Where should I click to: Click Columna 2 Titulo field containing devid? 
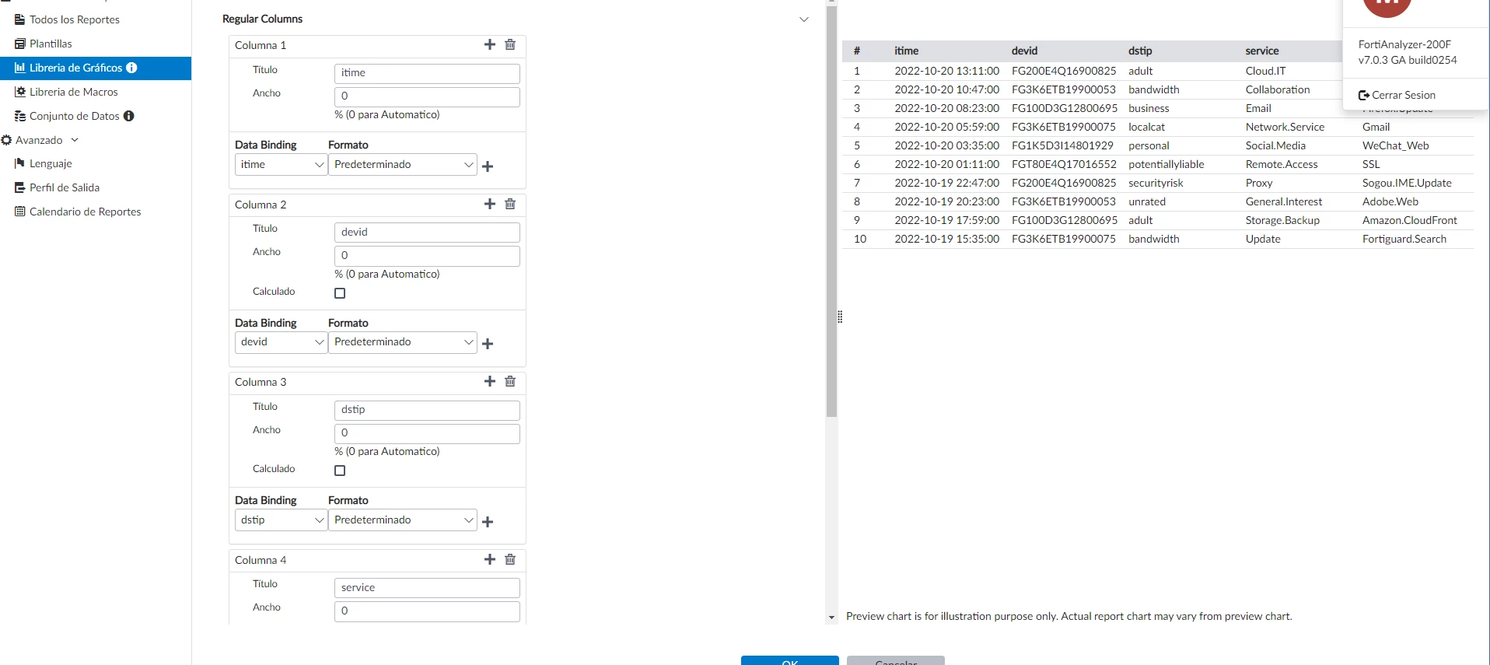(427, 232)
